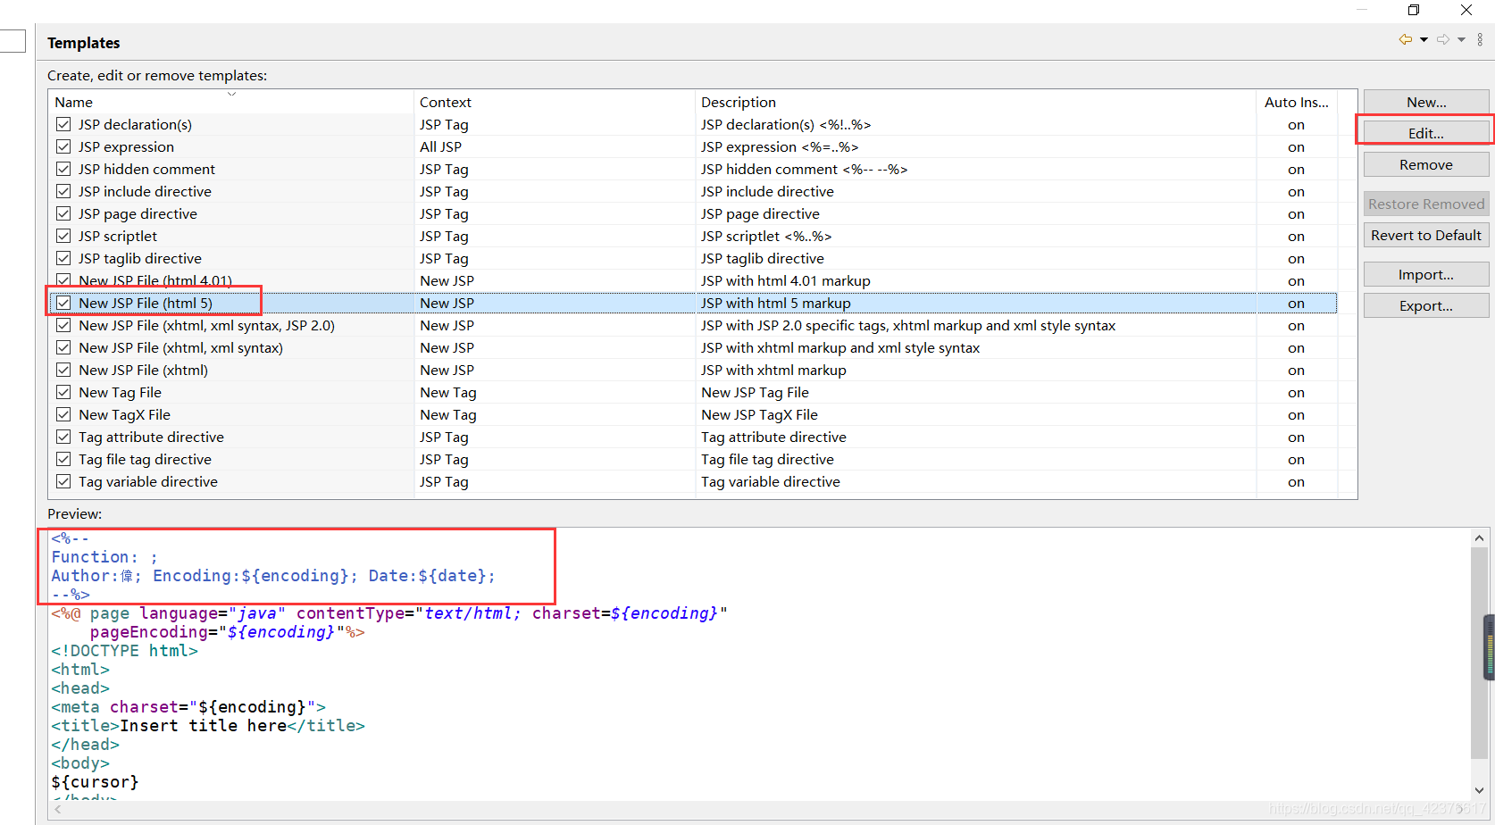Toggle New JSP File (xhtml) checkbox
The width and height of the screenshot is (1495, 825).
[x=63, y=370]
